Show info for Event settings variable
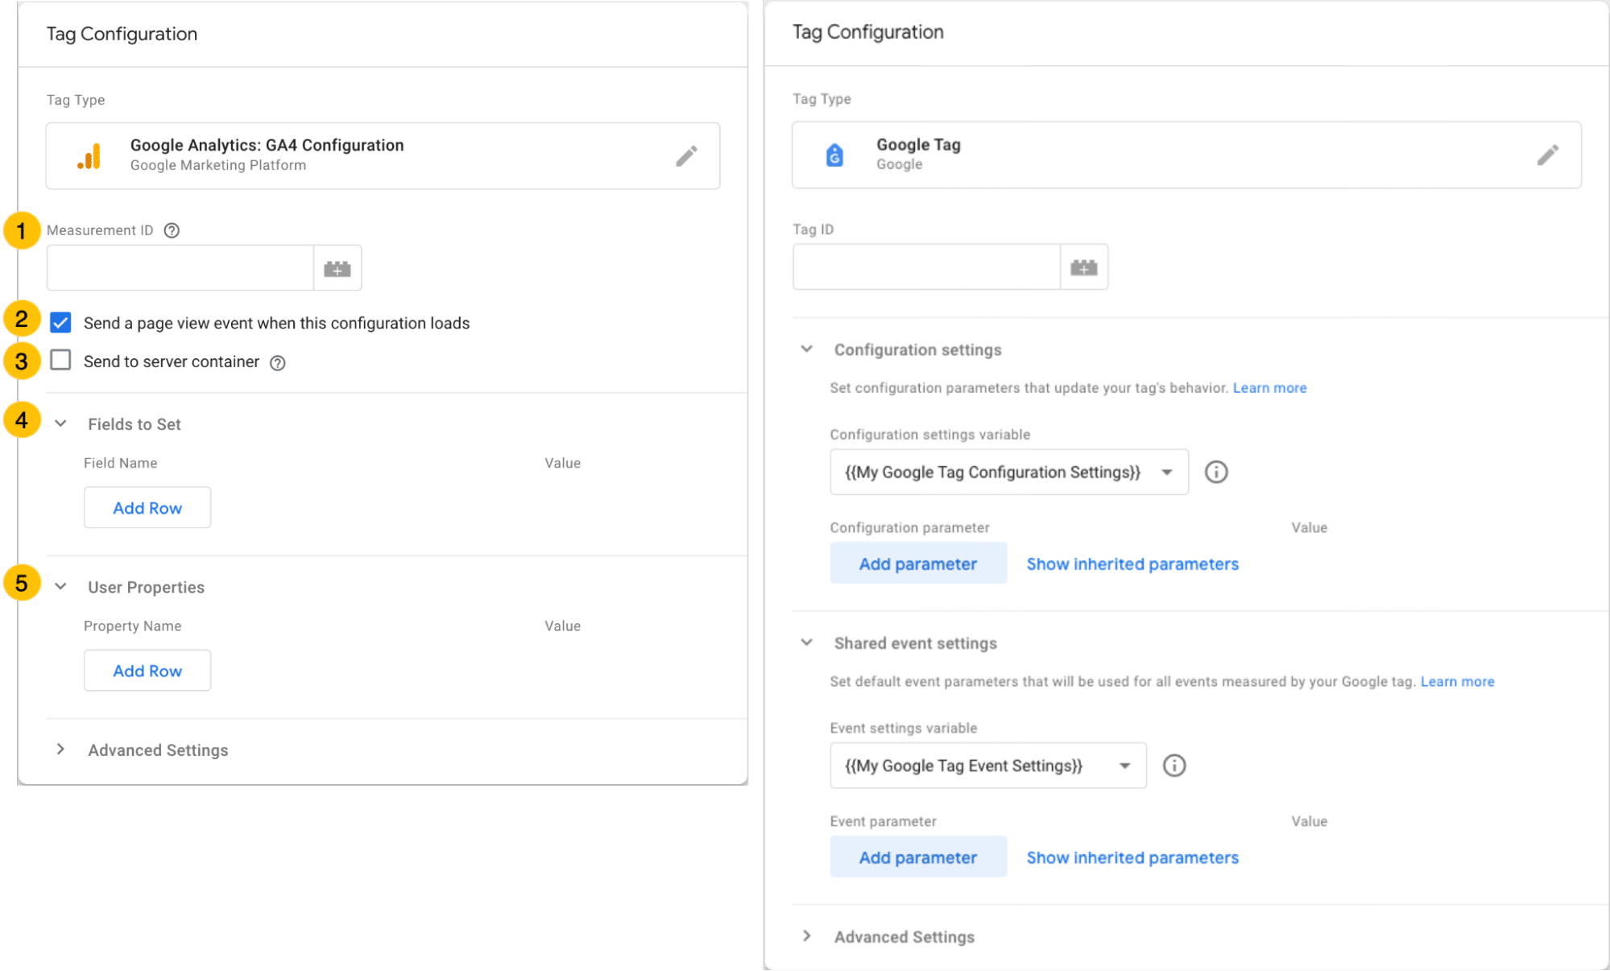Screen dimensions: 1610x971 pos(1174,765)
